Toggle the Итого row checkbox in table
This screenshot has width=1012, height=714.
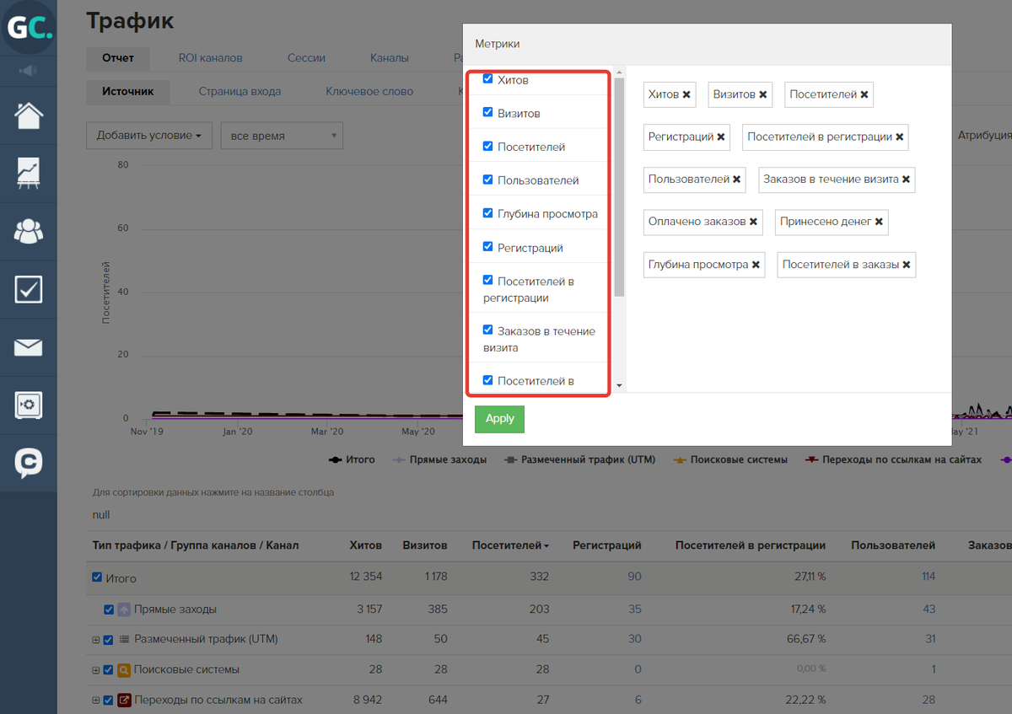[97, 577]
